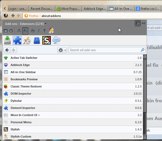
Task: Click scrollbar up arrow in extensions list
Action: (x=145, y=57)
